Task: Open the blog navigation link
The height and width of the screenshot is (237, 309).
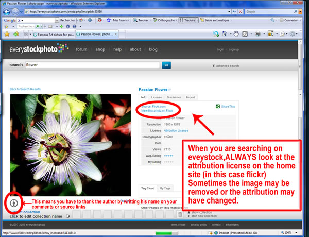Action: pos(153,49)
